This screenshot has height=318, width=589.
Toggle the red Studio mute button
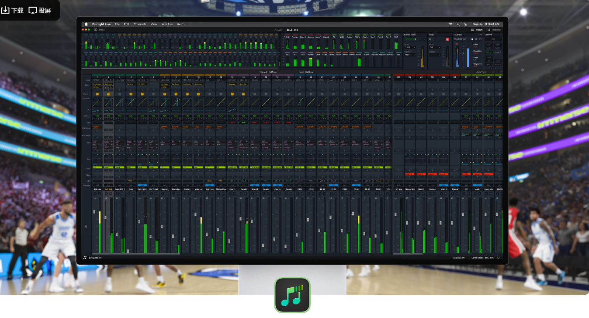(447, 39)
